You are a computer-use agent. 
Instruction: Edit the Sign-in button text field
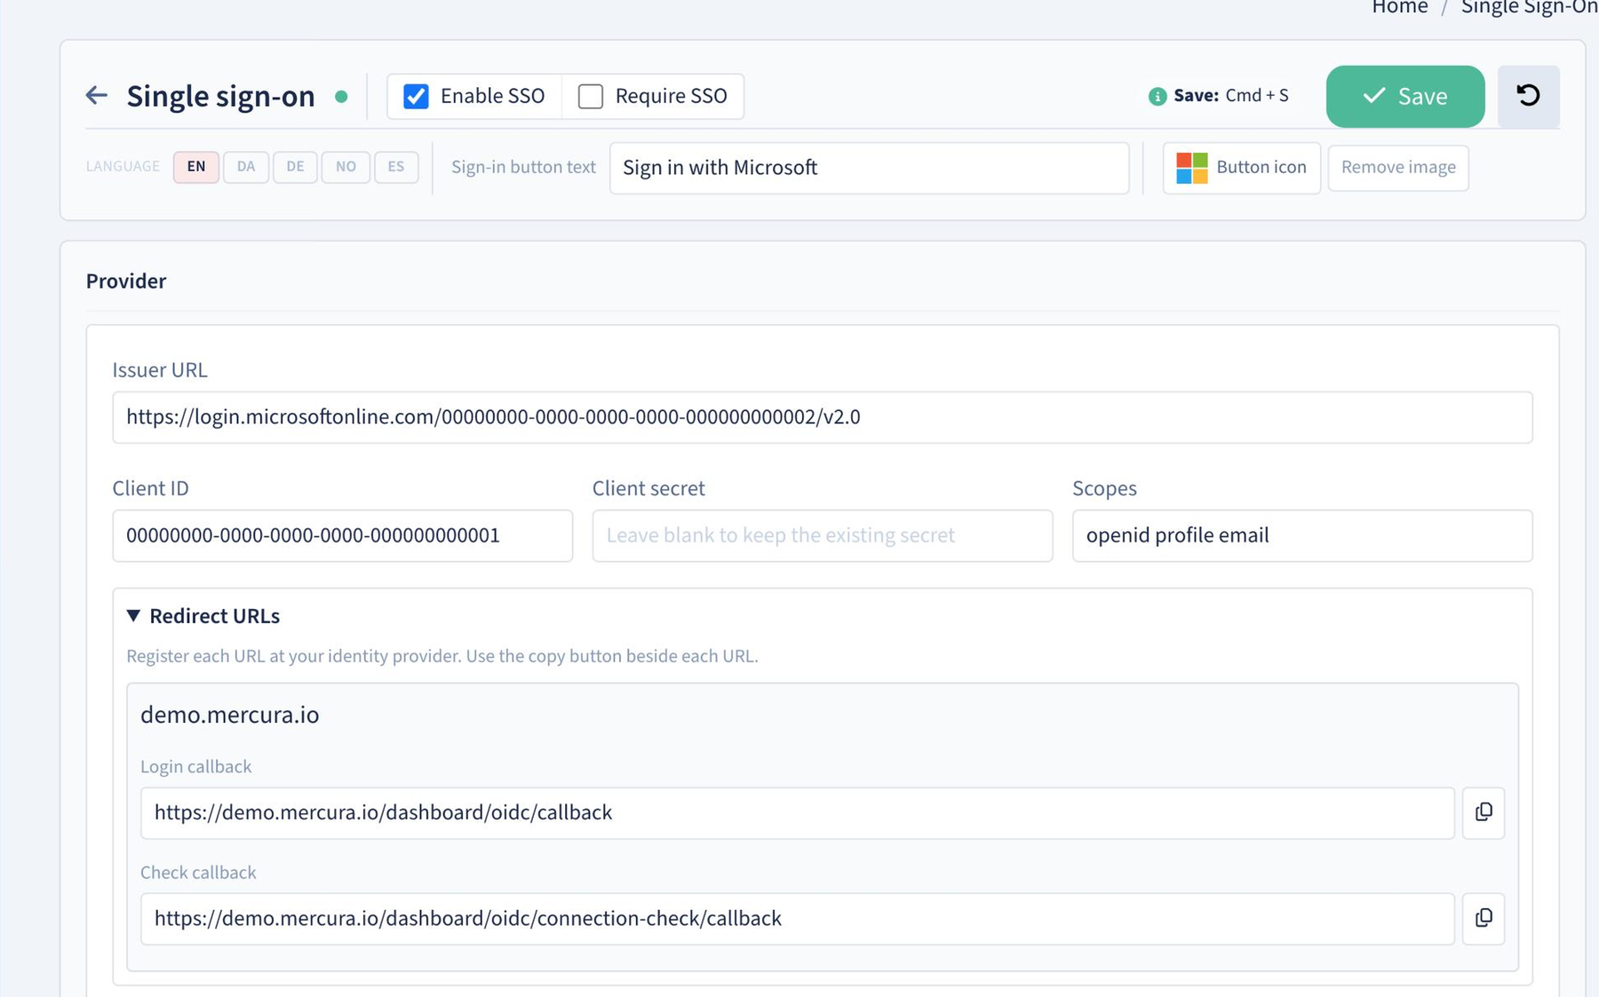click(869, 168)
